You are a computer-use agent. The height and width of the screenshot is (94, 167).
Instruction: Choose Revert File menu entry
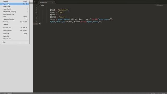[x=15, y=36]
